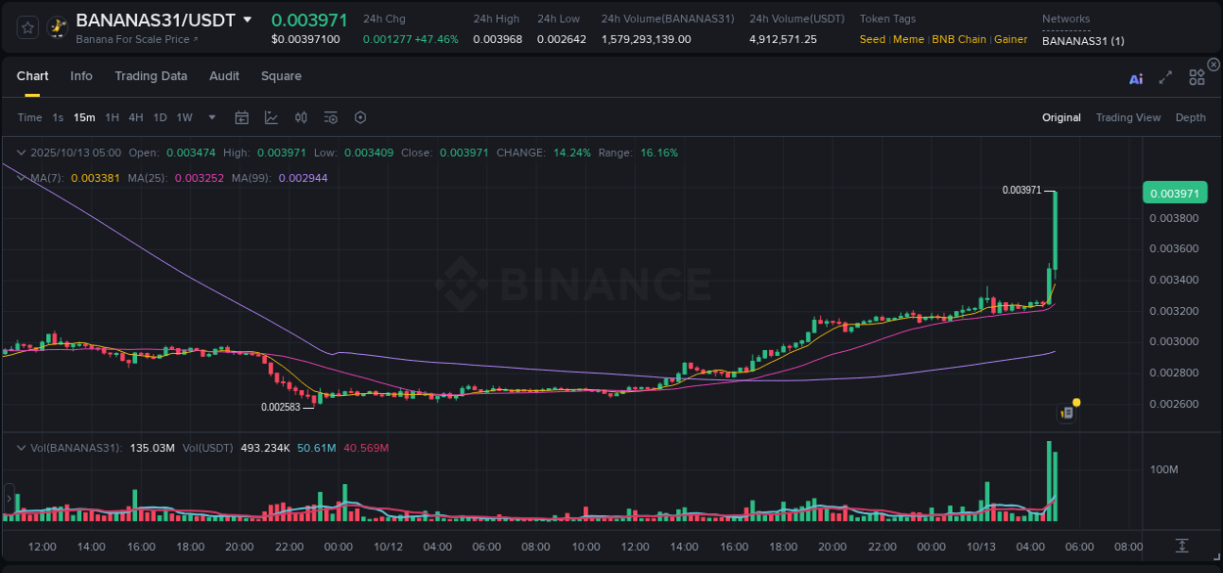Open the date range calendar icon
Image resolution: width=1223 pixels, height=573 pixels.
(242, 117)
